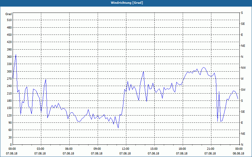Click the 0 degree axis label
The width and height of the screenshot is (252, 157).
coord(11,145)
